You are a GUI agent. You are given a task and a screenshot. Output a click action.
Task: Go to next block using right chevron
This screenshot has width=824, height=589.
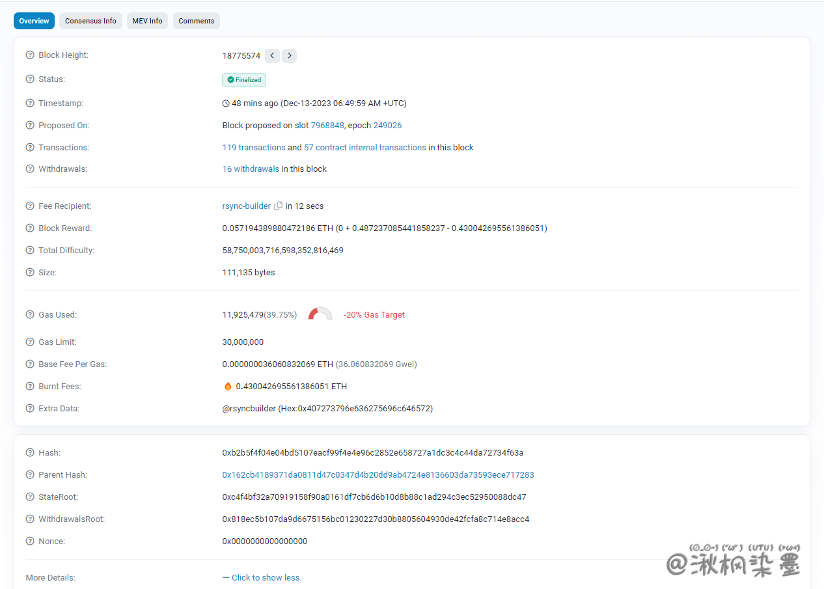pyautogui.click(x=289, y=56)
